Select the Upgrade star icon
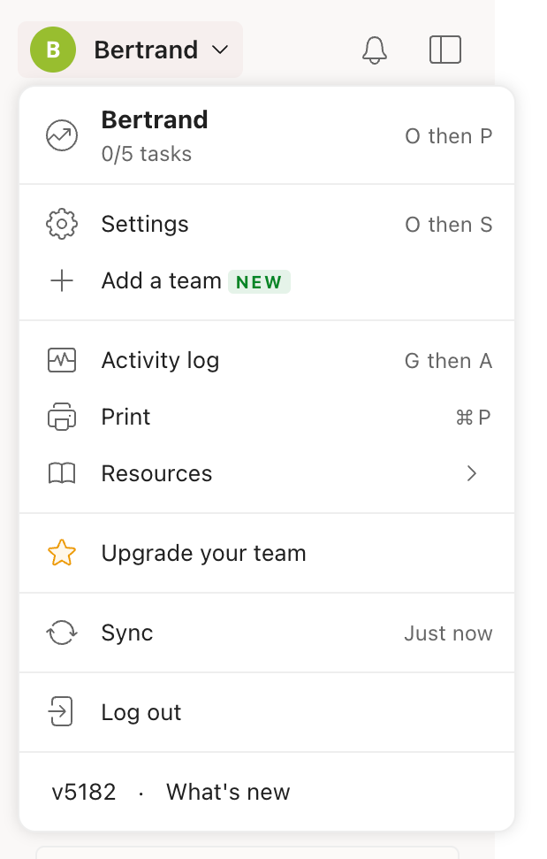Viewport: 547px width, 859px height. click(62, 553)
